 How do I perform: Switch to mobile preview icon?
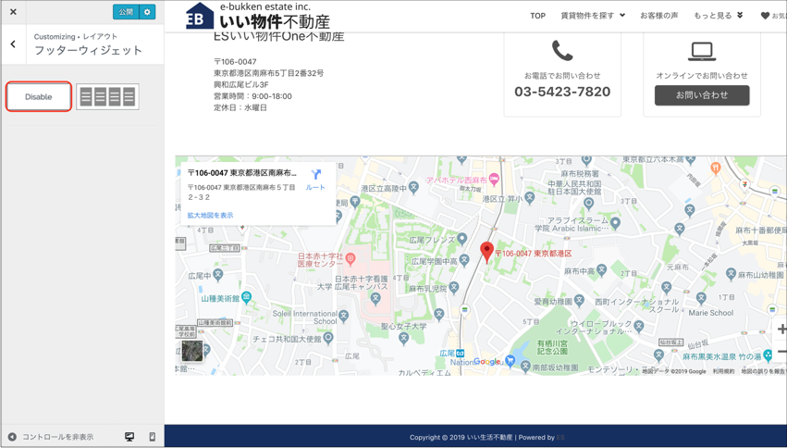[153, 437]
